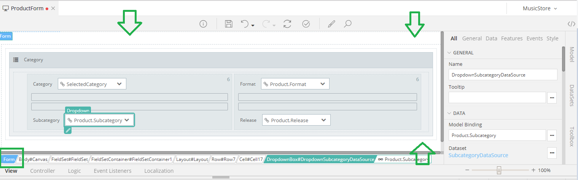Collapse the GENERAL section

449,53
